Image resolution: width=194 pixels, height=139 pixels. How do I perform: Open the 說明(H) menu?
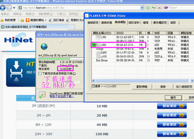(x=74, y=14)
